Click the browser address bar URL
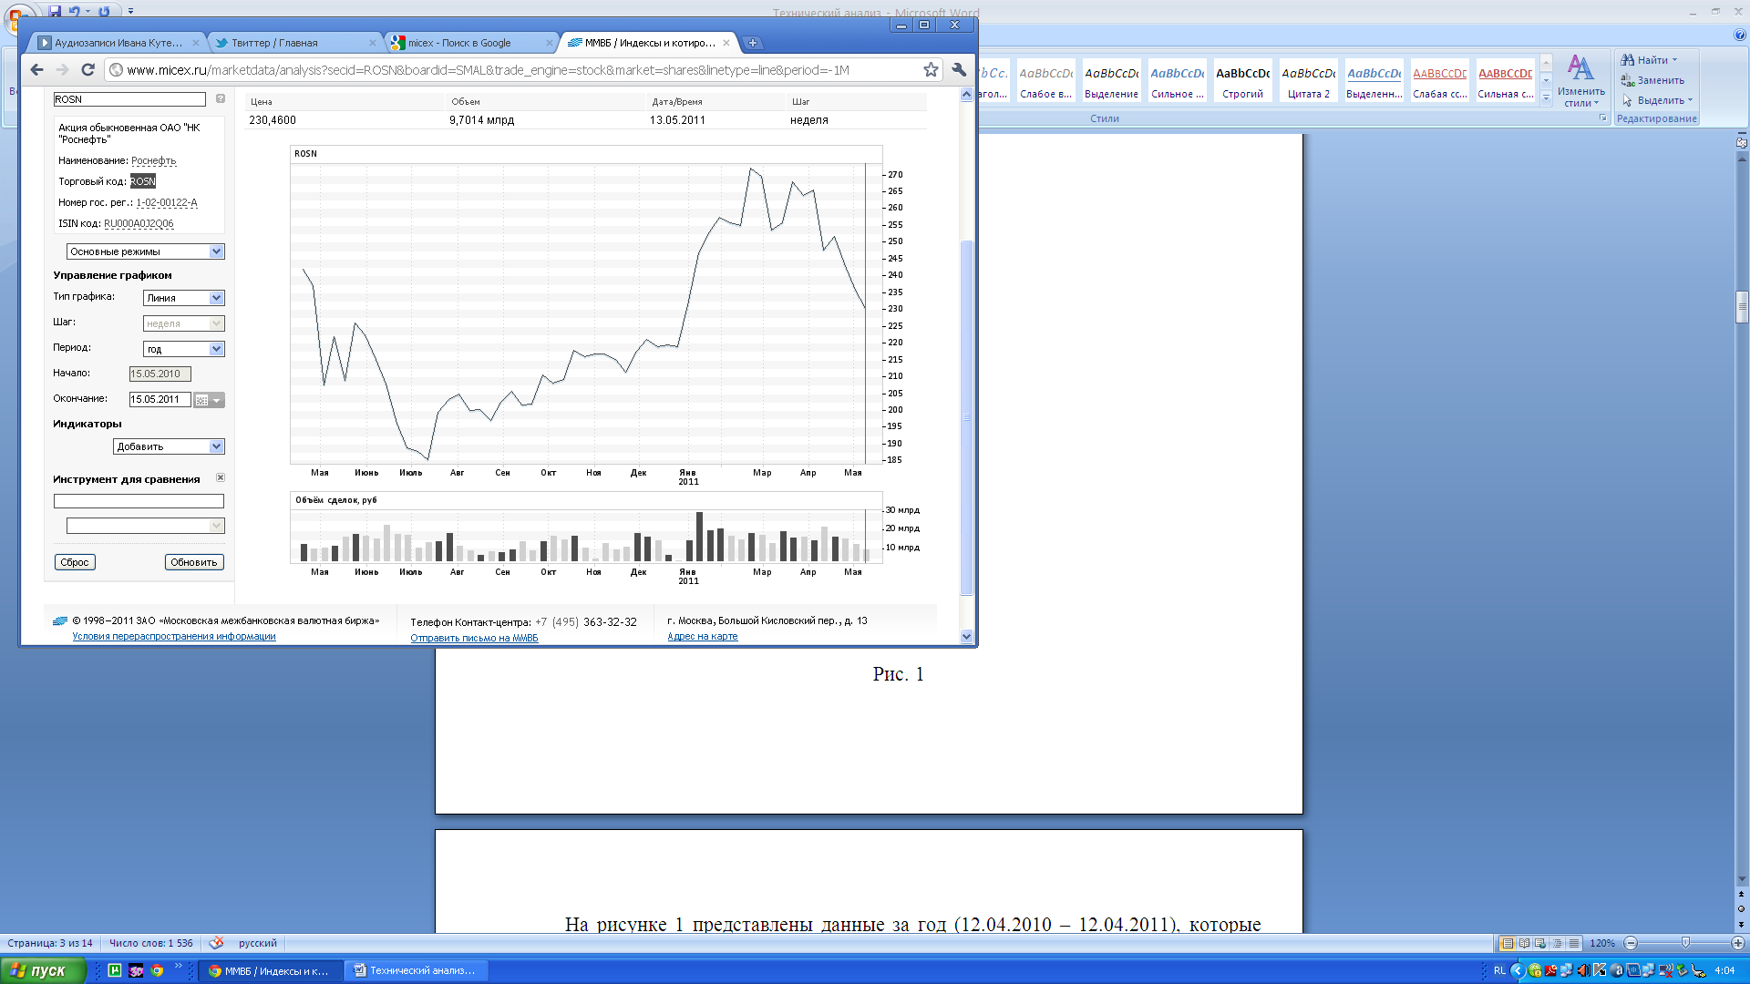 tap(488, 70)
